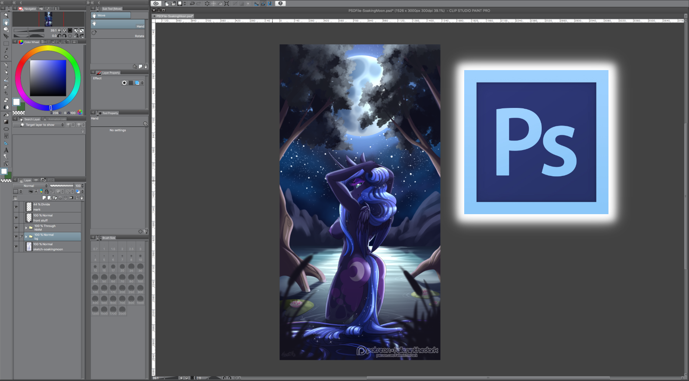The image size is (689, 381).
Task: Select the Eraser tool
Action: pyautogui.click(x=6, y=100)
